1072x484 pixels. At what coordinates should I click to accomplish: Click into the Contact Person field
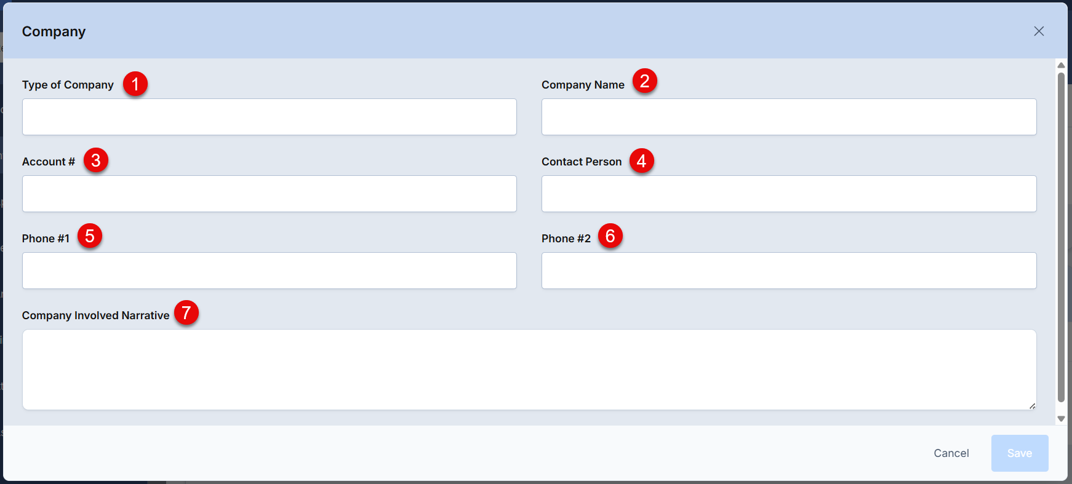[789, 194]
